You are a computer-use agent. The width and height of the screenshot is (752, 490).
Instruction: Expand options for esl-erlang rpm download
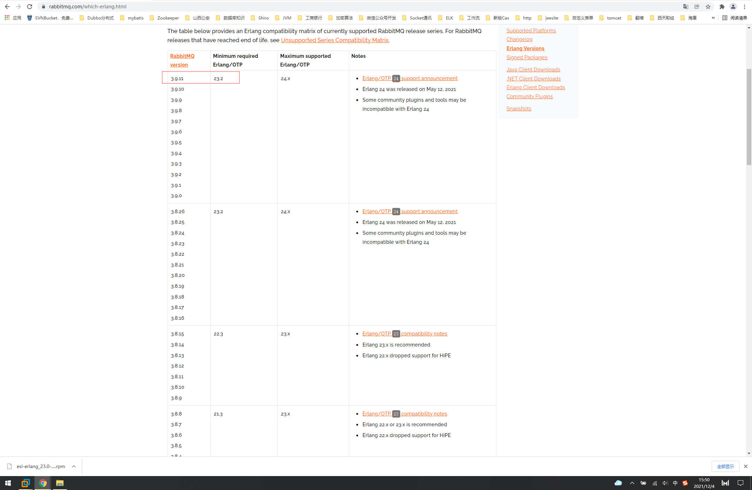click(74, 466)
